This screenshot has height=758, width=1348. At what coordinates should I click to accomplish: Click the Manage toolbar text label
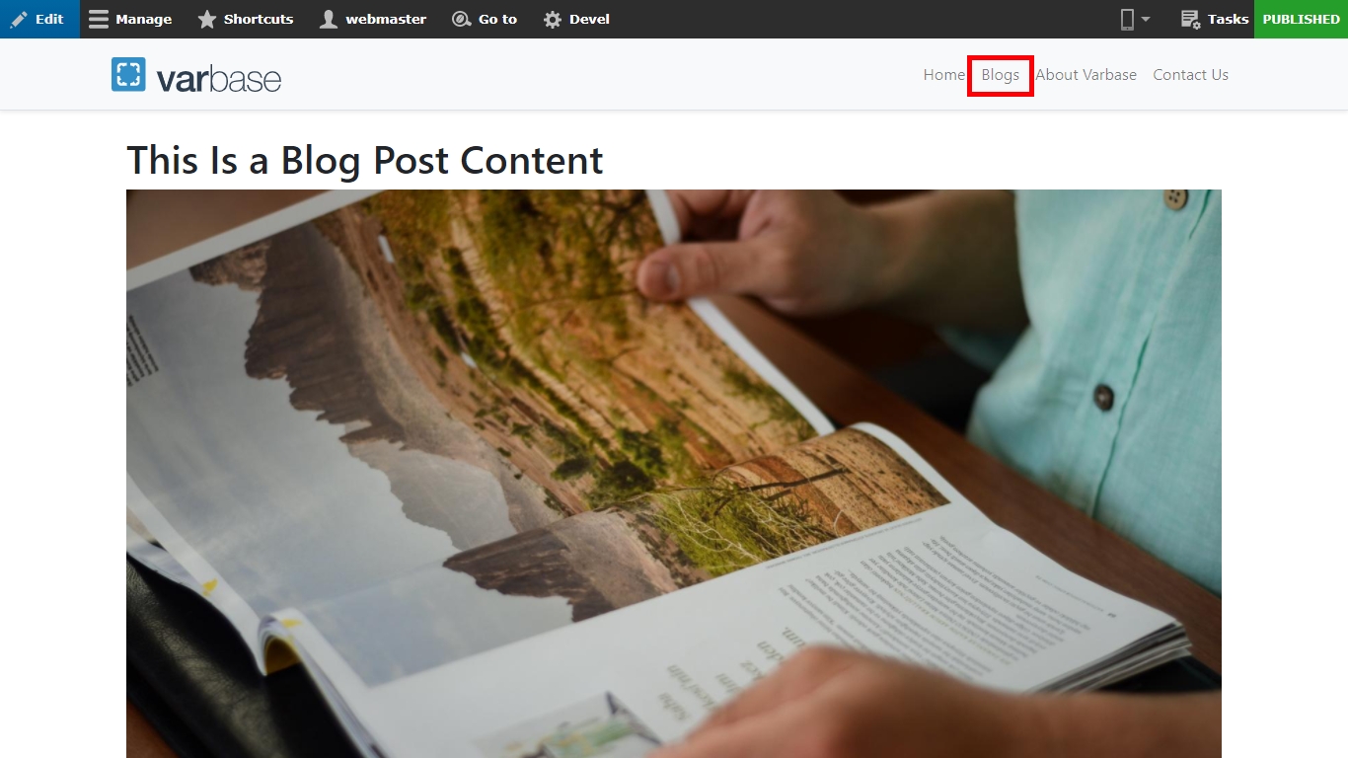[x=143, y=19]
